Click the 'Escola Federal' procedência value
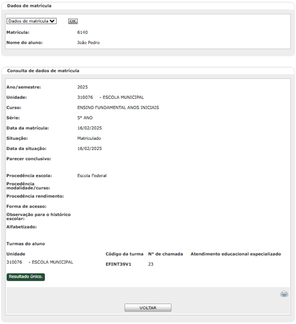The height and width of the screenshot is (324, 296). click(92, 176)
